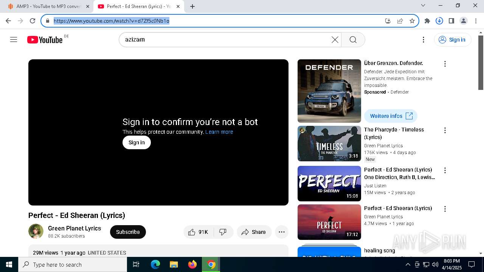Screen dimensions: 484x272
Task: Bookmark this tab with star icon
Action: coord(412,21)
